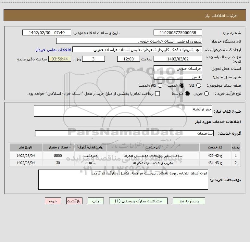The image size is (250, 242).
Task: Click the need number field 1102005775000038
Action: click(178, 32)
